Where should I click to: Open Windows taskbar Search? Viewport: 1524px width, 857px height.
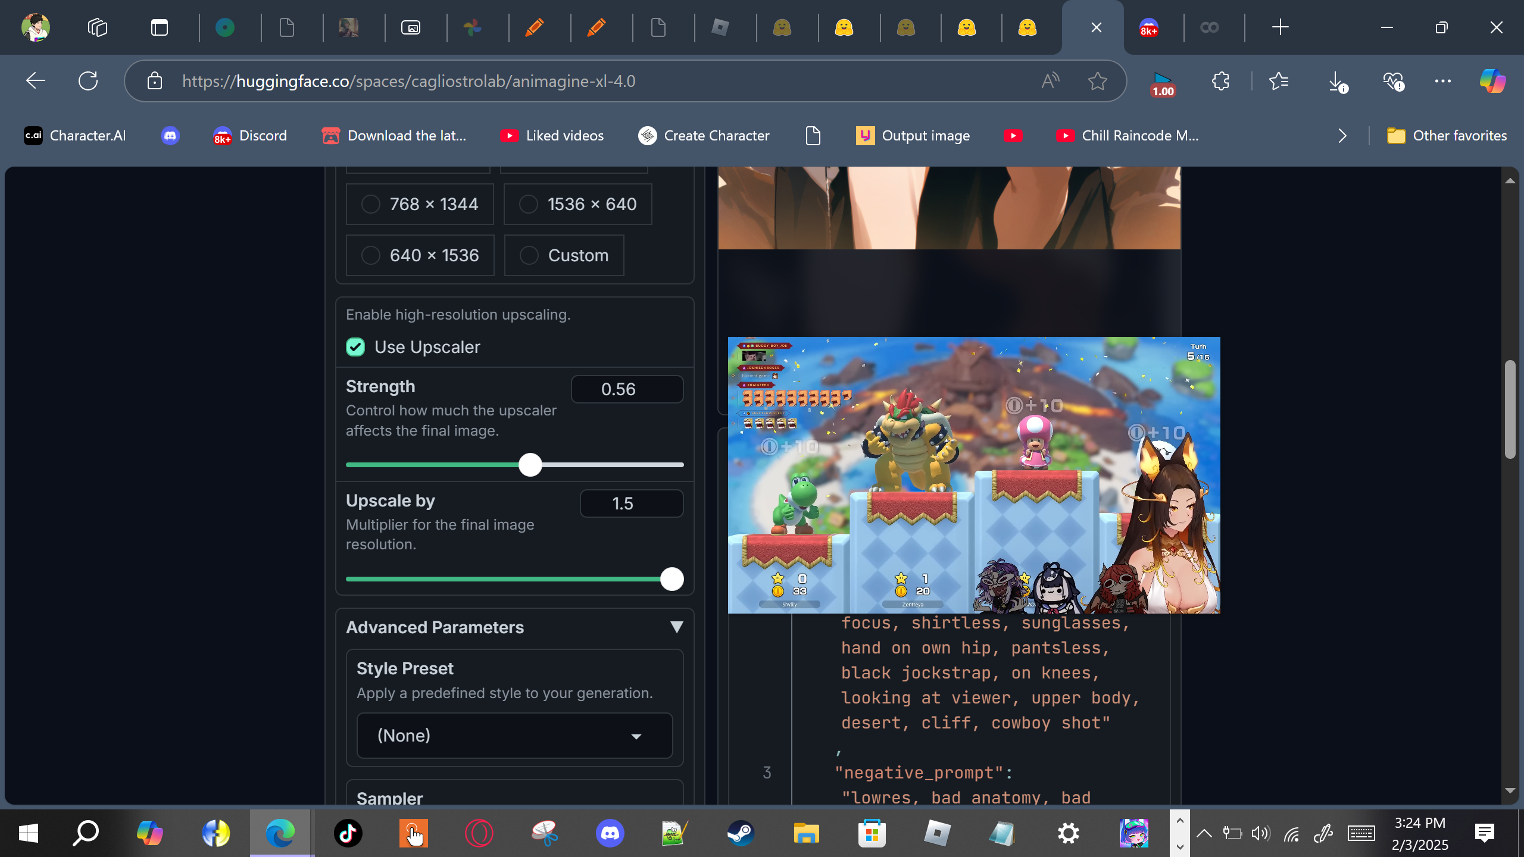pos(86,833)
